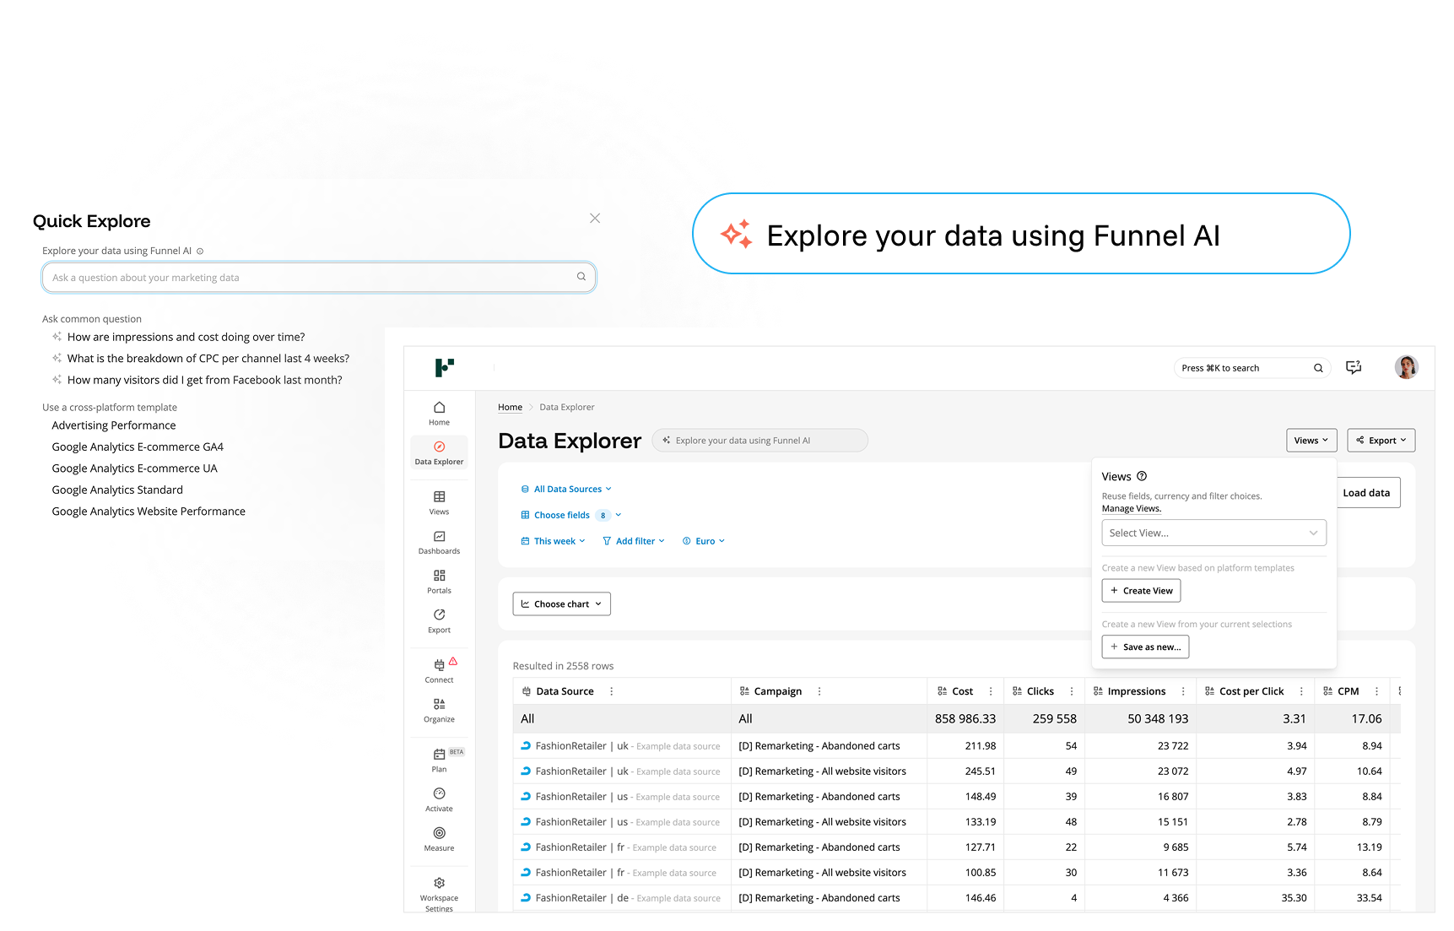Open the CPM column options menu

pos(1376,691)
